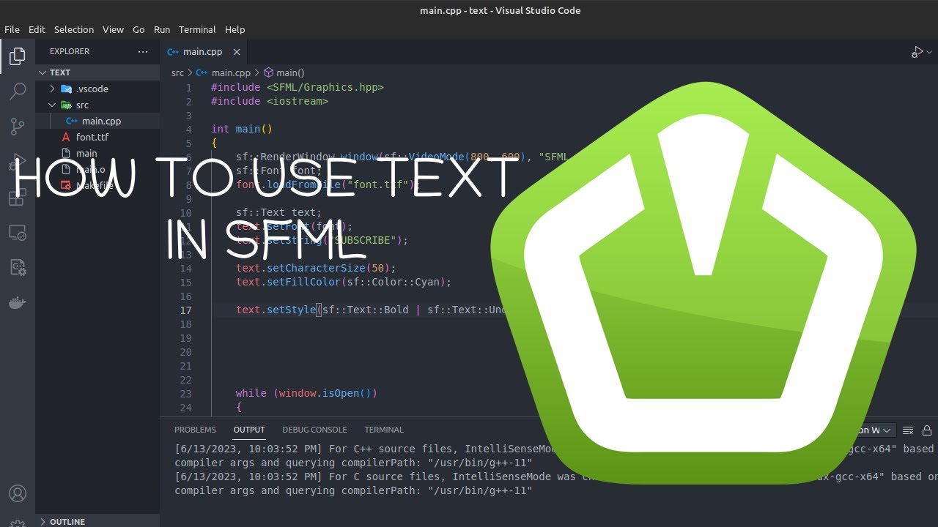
Task: Open the View menu
Action: (113, 29)
